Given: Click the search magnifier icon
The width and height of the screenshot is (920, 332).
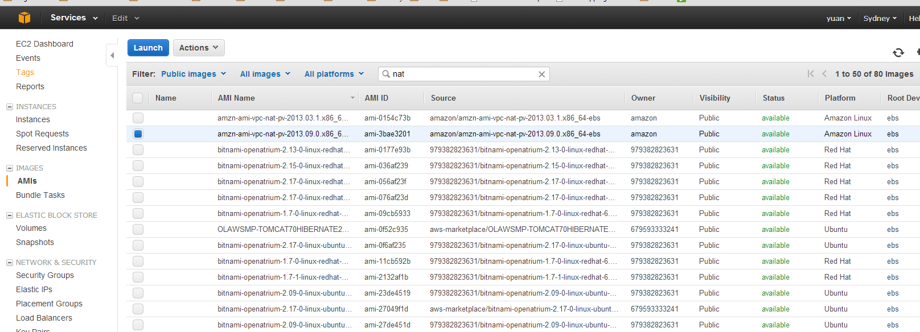Looking at the screenshot, I should pyautogui.click(x=386, y=74).
